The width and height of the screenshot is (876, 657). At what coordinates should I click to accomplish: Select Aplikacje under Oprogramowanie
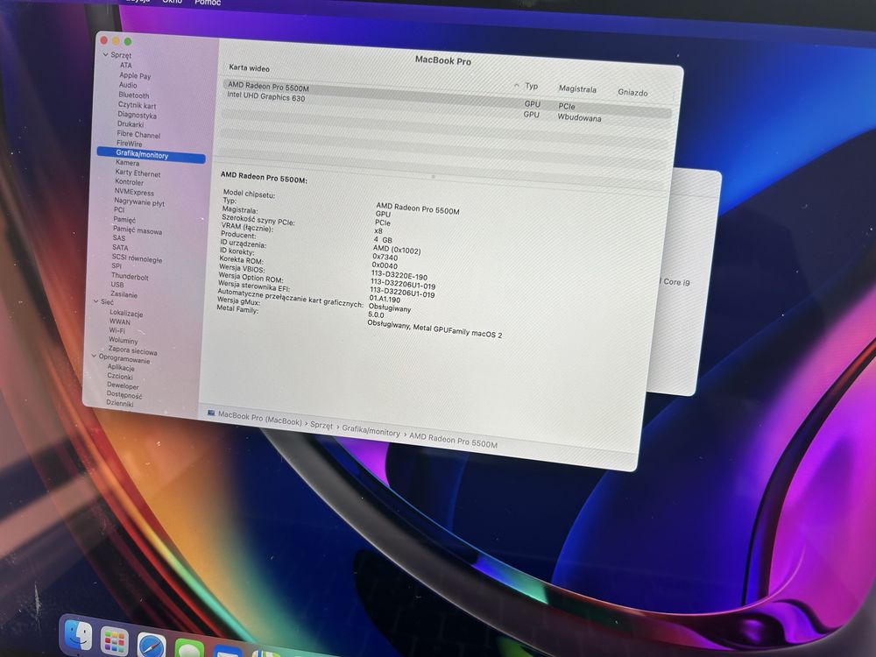(x=121, y=368)
